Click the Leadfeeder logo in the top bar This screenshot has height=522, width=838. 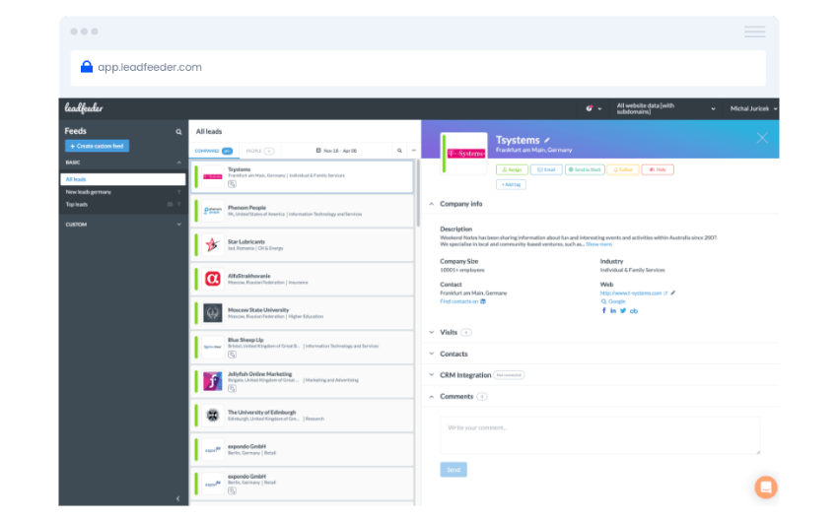pos(84,107)
